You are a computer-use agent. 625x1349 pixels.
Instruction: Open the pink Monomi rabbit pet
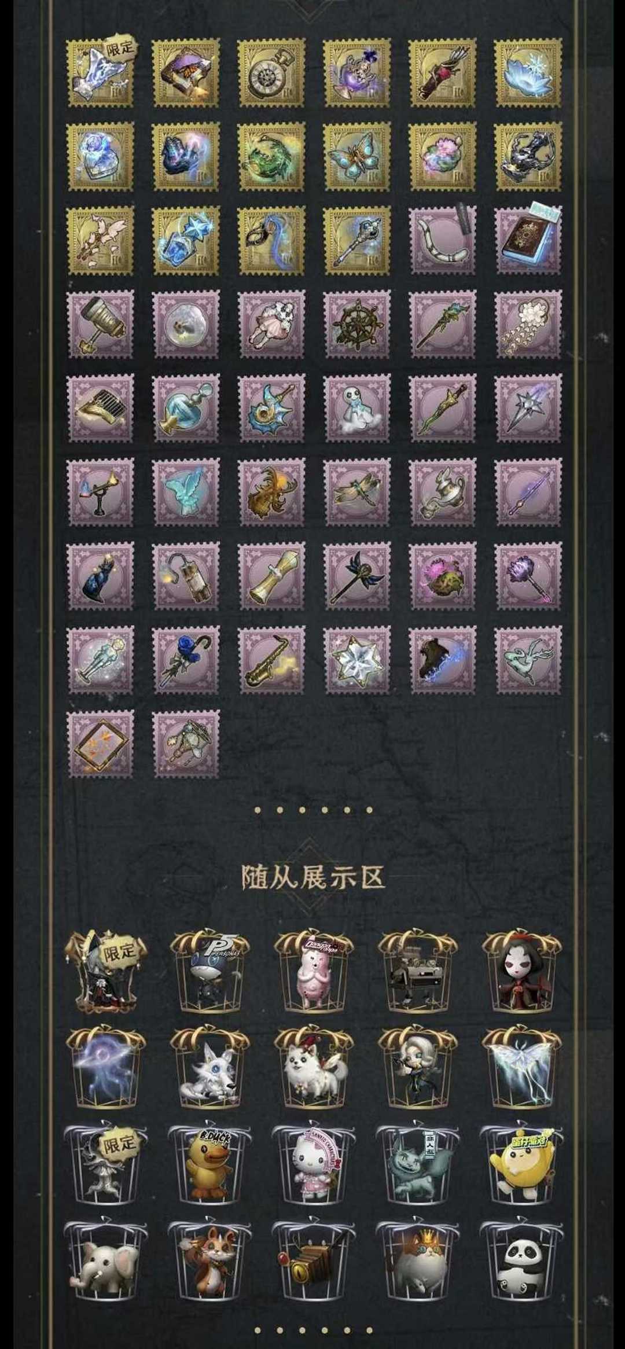[313, 972]
